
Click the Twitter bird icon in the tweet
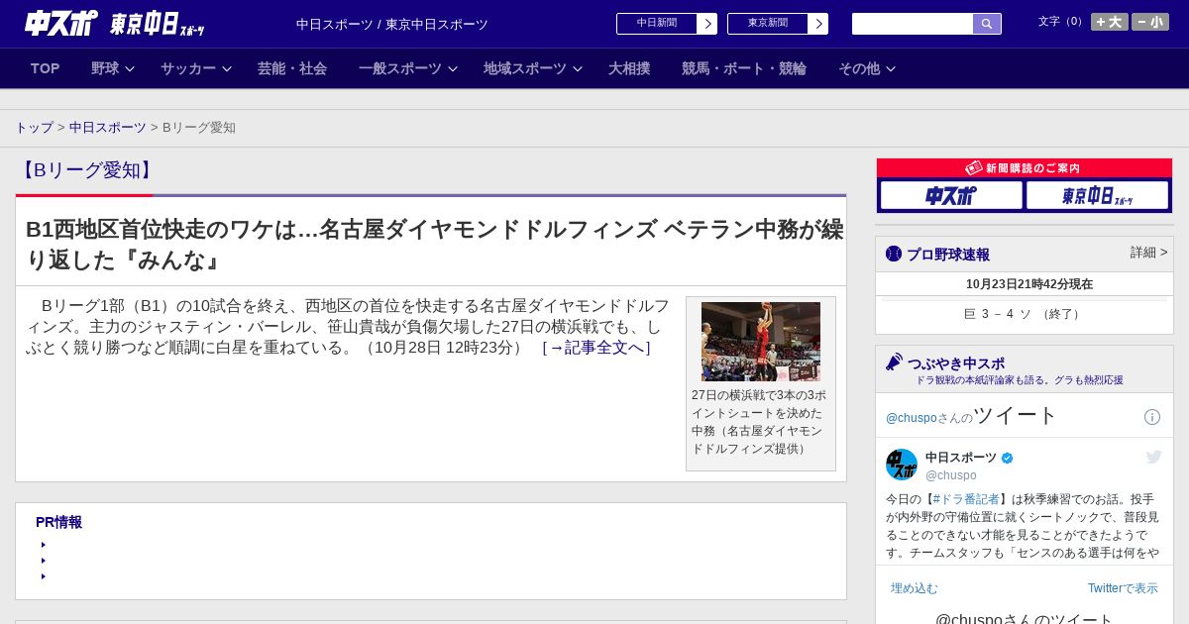pos(1153,457)
